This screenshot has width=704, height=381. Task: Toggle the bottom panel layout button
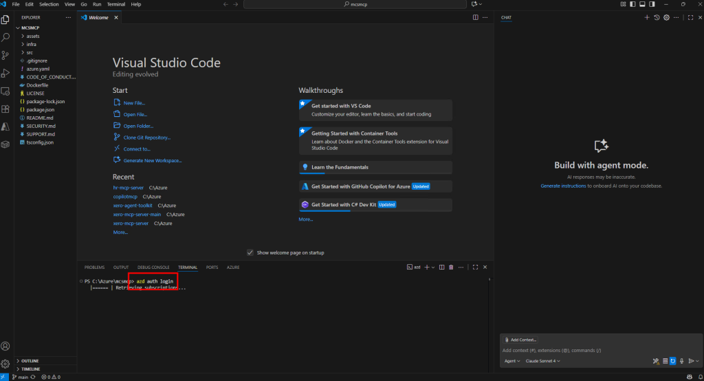pyautogui.click(x=642, y=4)
